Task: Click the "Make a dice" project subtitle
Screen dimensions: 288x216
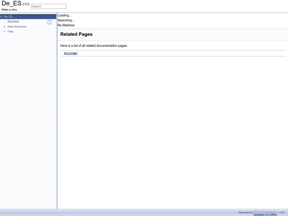Action: pyautogui.click(x=9, y=10)
